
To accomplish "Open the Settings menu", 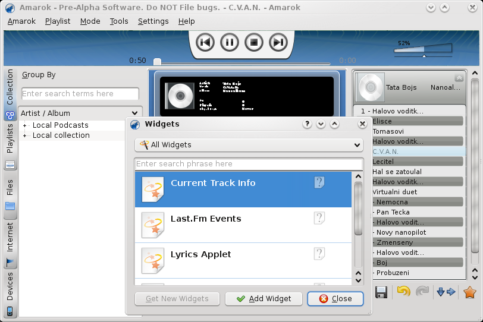I will coord(153,21).
